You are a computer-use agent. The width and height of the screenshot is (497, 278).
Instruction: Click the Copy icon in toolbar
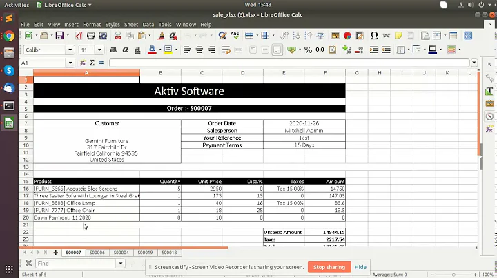point(130,35)
